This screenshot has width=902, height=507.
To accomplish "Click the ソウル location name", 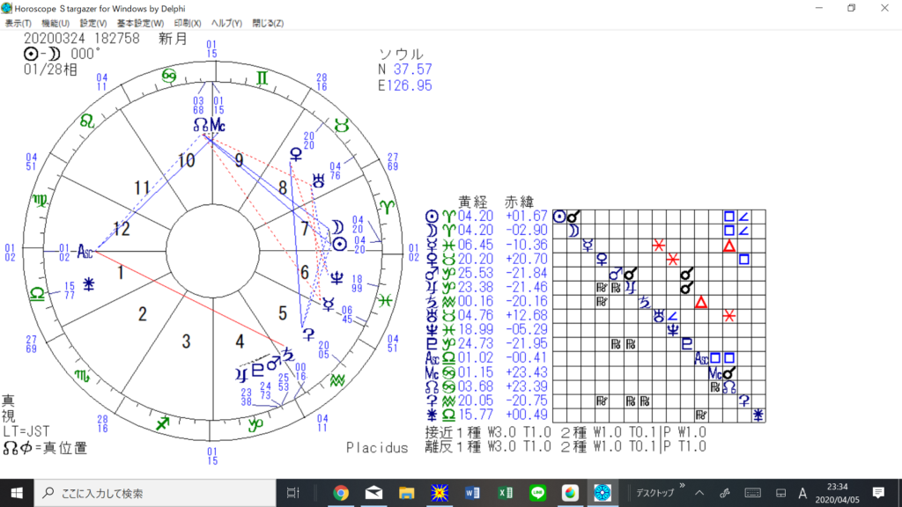I will [x=401, y=55].
